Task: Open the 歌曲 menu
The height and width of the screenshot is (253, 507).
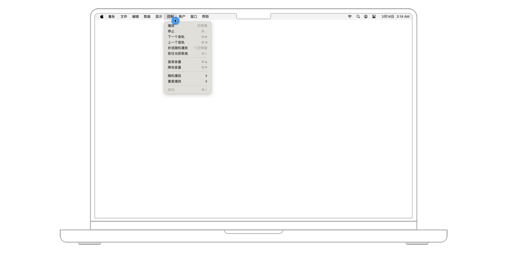Action: click(147, 17)
